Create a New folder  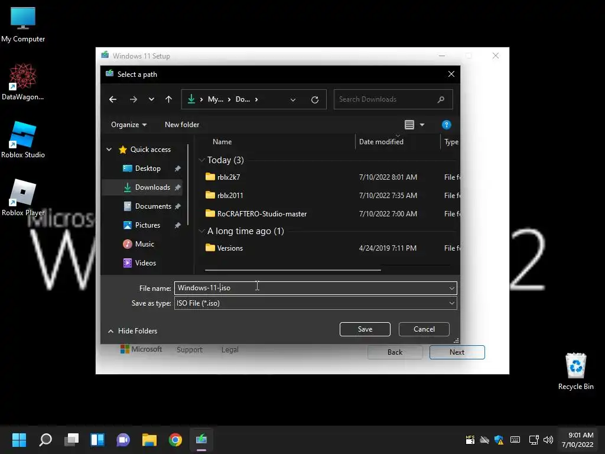click(x=182, y=125)
